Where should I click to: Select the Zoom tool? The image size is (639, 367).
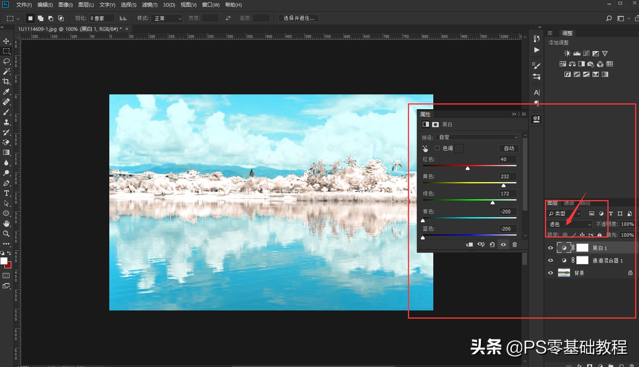pos(6,234)
